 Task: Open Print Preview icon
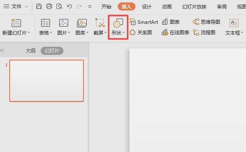[x=59, y=6]
